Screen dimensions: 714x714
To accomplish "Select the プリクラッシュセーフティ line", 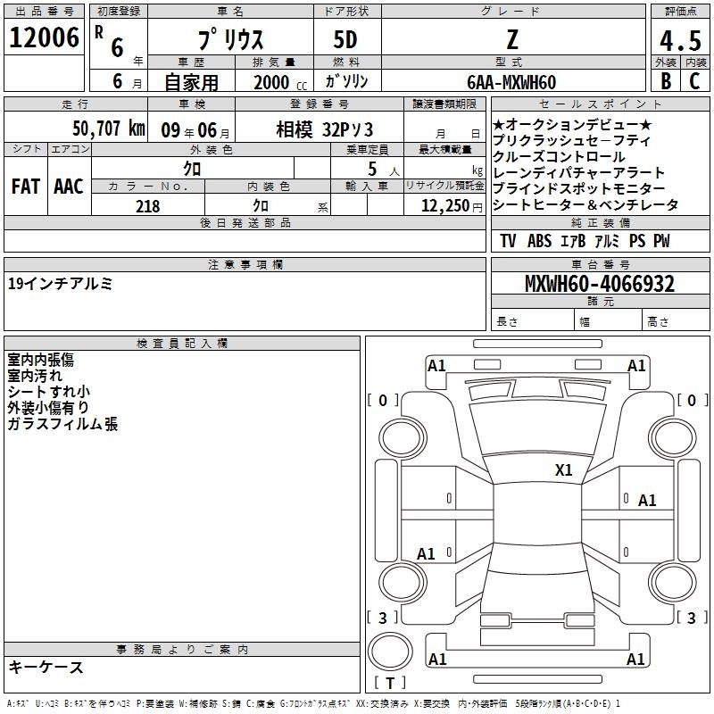I will click(572, 140).
